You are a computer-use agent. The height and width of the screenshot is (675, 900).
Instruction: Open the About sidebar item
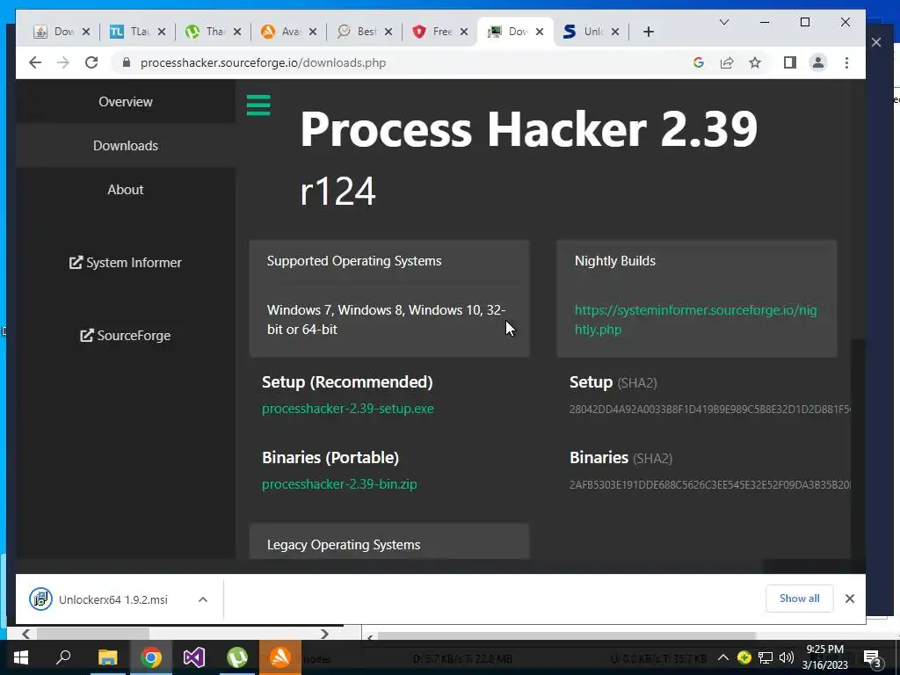click(126, 190)
